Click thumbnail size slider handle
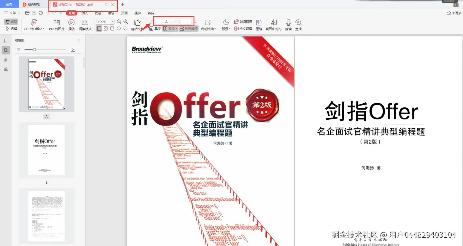This screenshot has height=246, width=463. 34,49
